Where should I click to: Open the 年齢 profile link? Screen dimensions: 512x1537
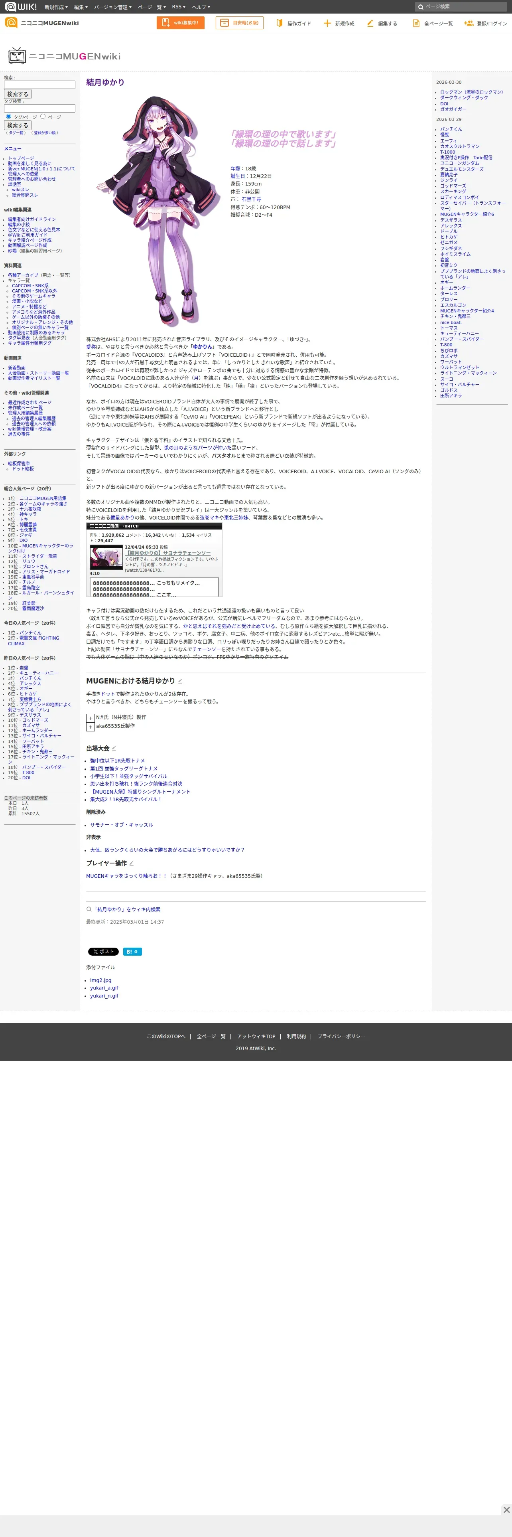pos(235,168)
